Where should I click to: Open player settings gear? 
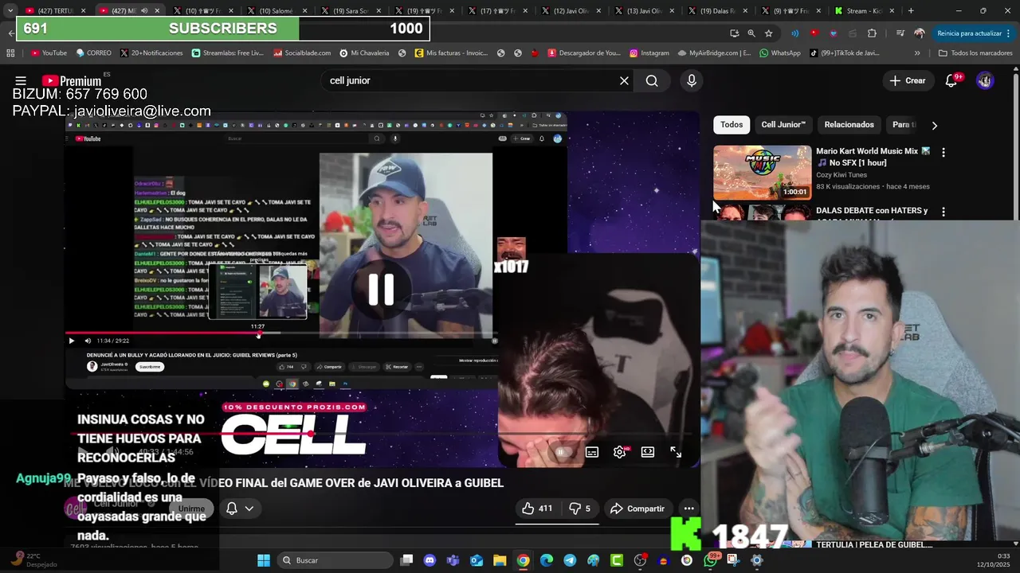[620, 452]
